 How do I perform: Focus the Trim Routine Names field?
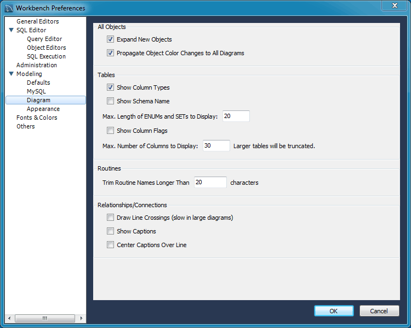pyautogui.click(x=209, y=183)
